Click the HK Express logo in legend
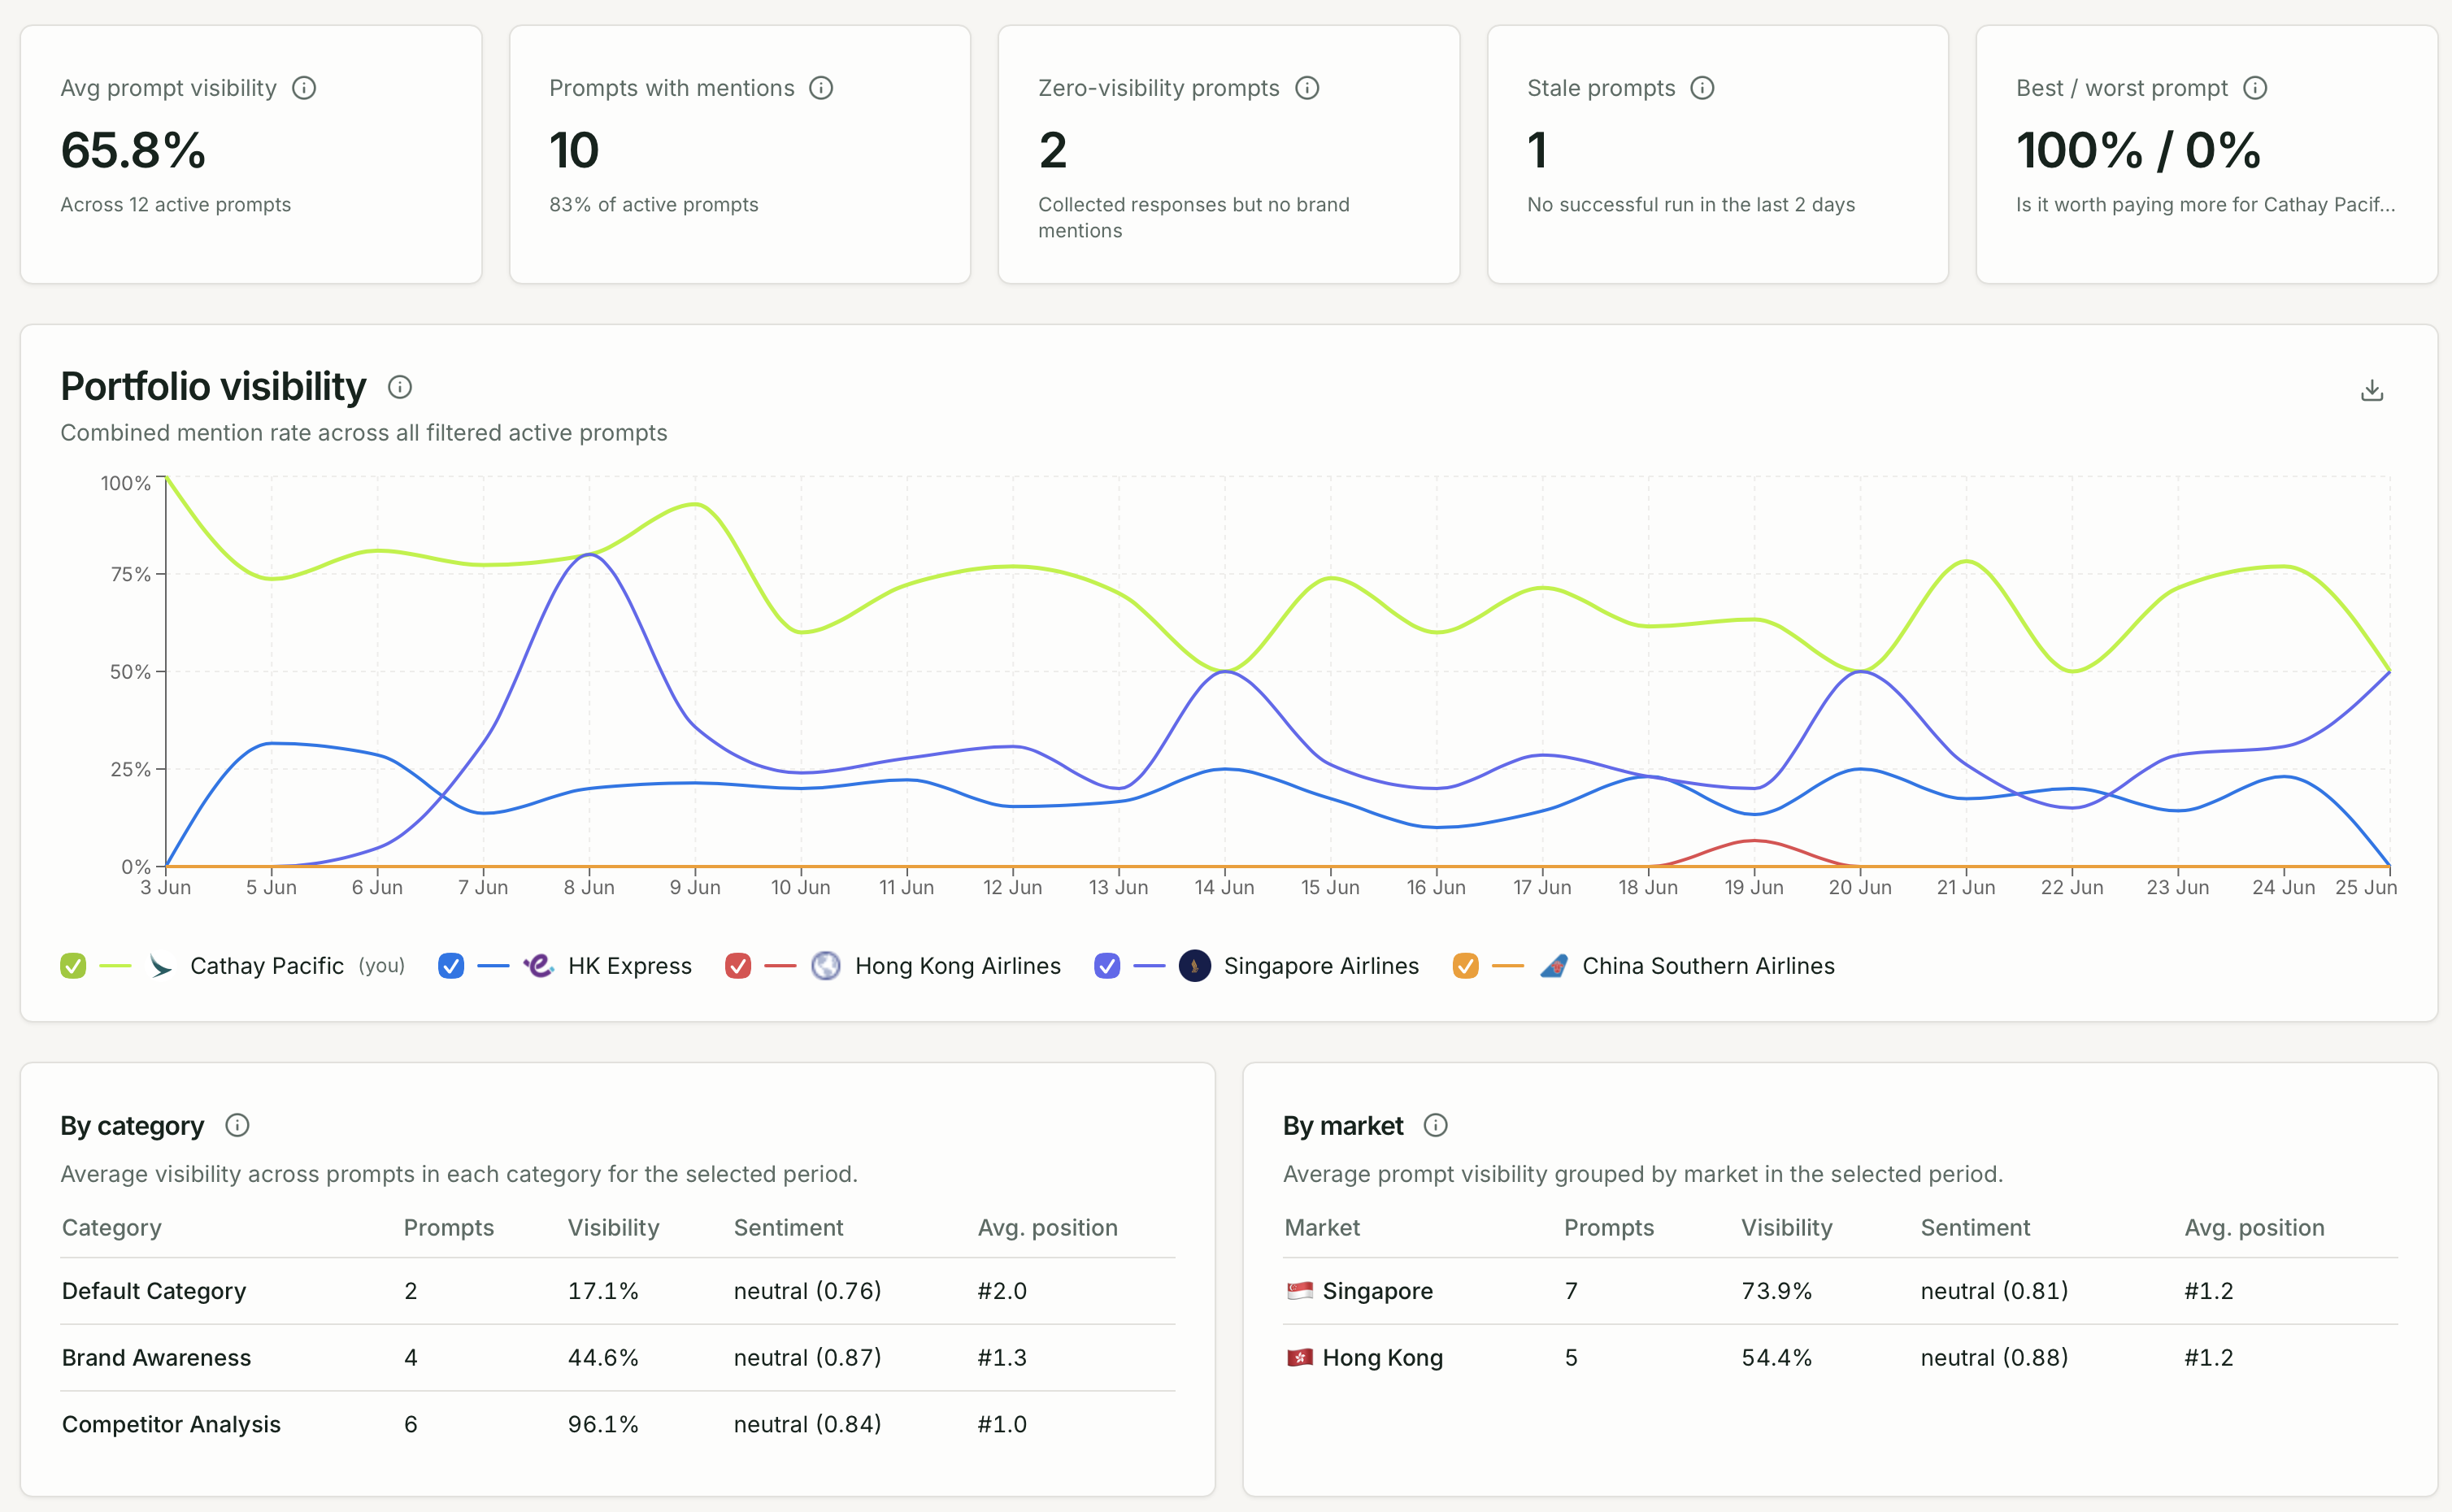 (x=538, y=966)
